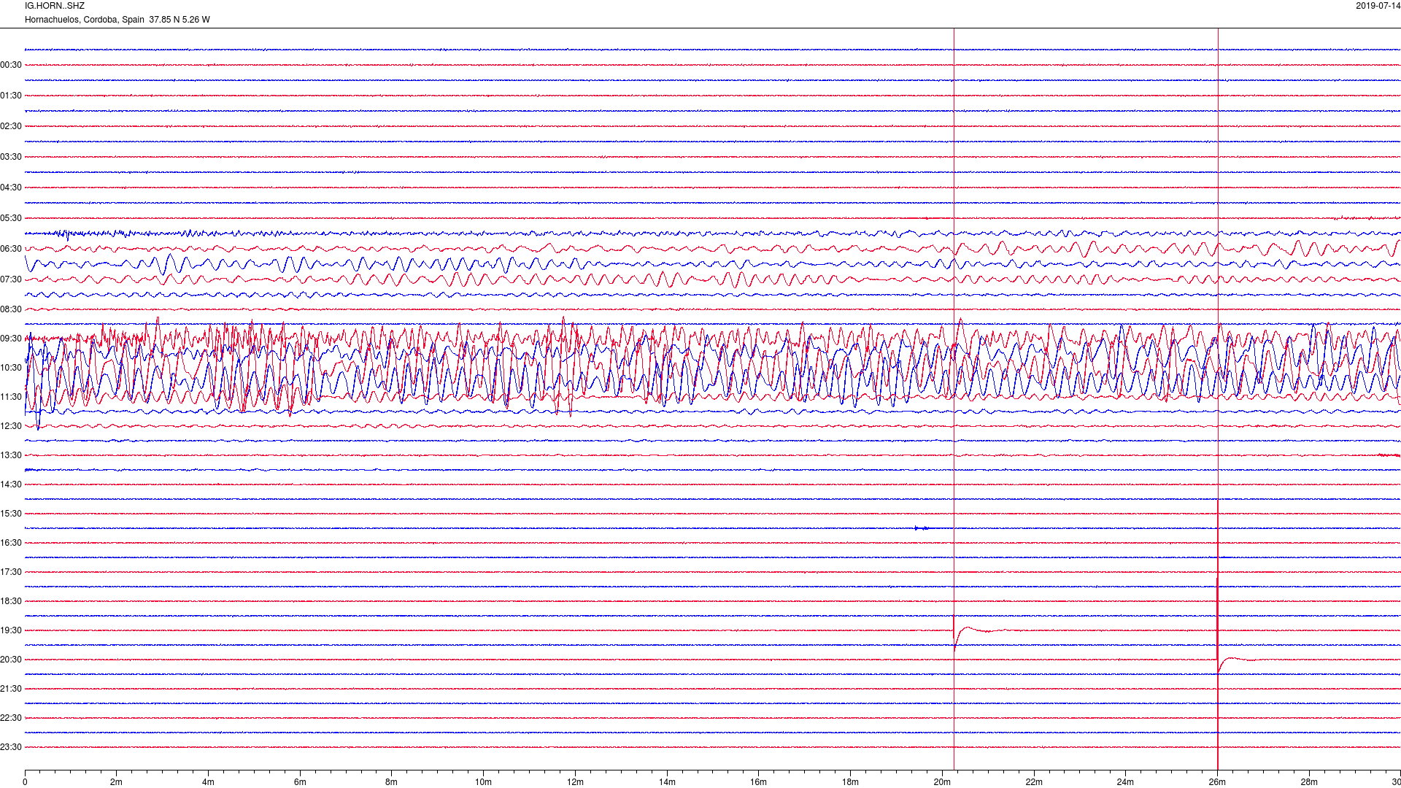Select the 06:30 time label
This screenshot has height=788, width=1401.
(x=11, y=249)
